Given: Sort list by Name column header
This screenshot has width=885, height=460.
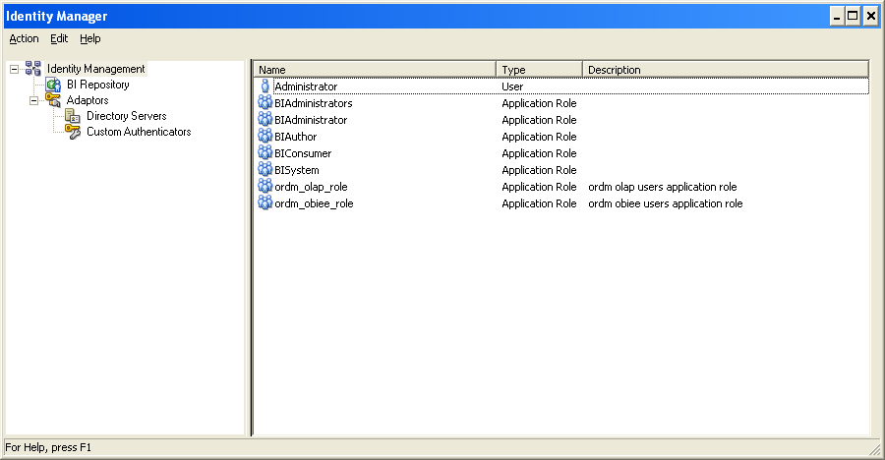Looking at the screenshot, I should [x=374, y=70].
